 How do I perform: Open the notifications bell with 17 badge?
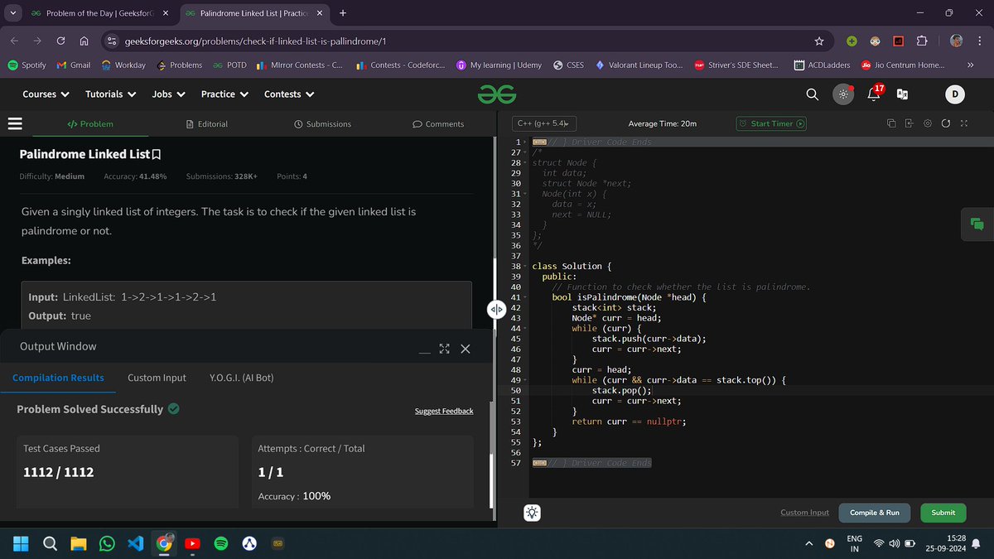coord(874,94)
